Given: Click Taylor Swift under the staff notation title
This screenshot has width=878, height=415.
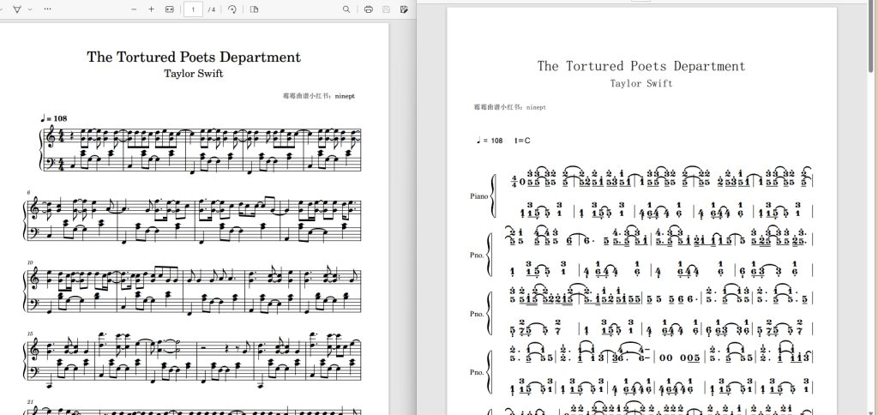Looking at the screenshot, I should tap(194, 74).
